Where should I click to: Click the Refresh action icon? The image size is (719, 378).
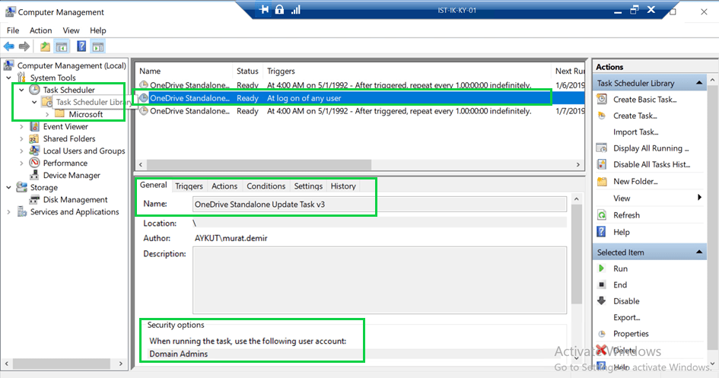(602, 215)
